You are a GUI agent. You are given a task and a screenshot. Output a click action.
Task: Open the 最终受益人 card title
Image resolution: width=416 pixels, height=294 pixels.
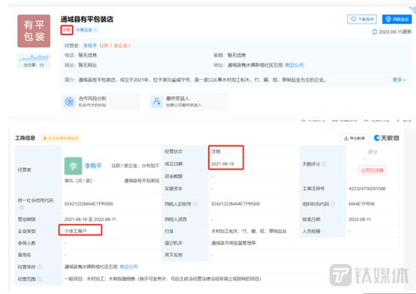click(177, 98)
